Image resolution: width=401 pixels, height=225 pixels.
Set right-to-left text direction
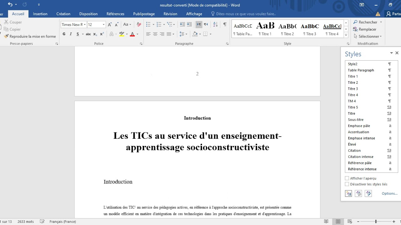(x=206, y=24)
